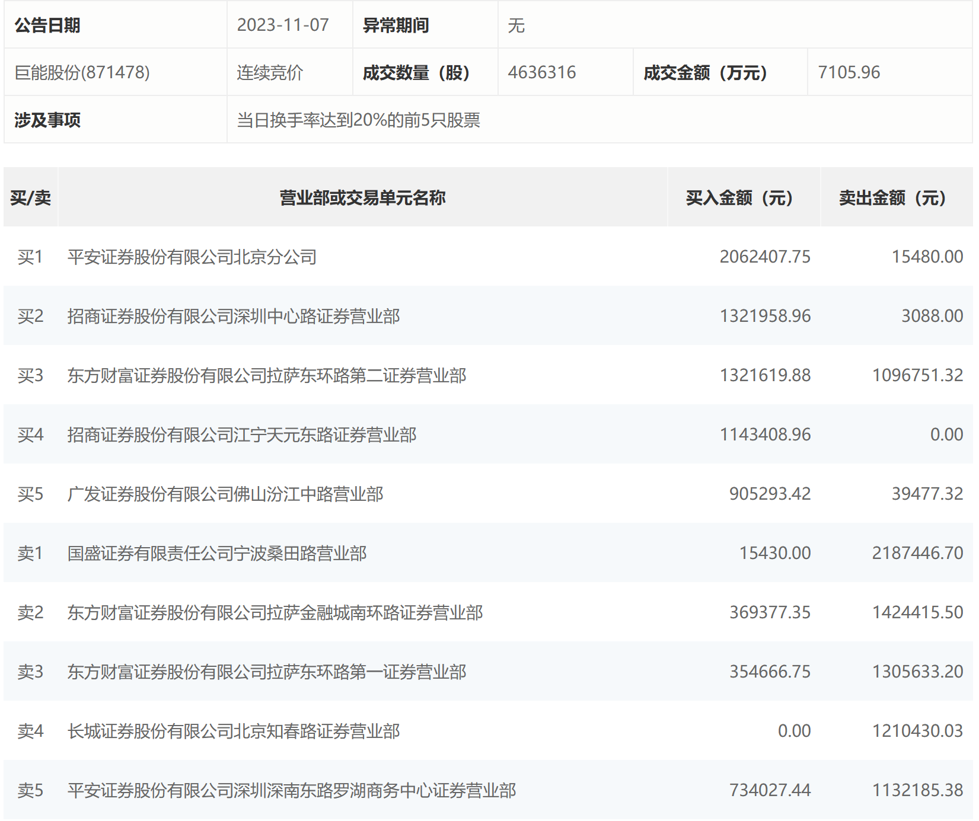Screen dimensions: 979x821
Task: Select buy amount 2062407.75
Action: coord(765,257)
